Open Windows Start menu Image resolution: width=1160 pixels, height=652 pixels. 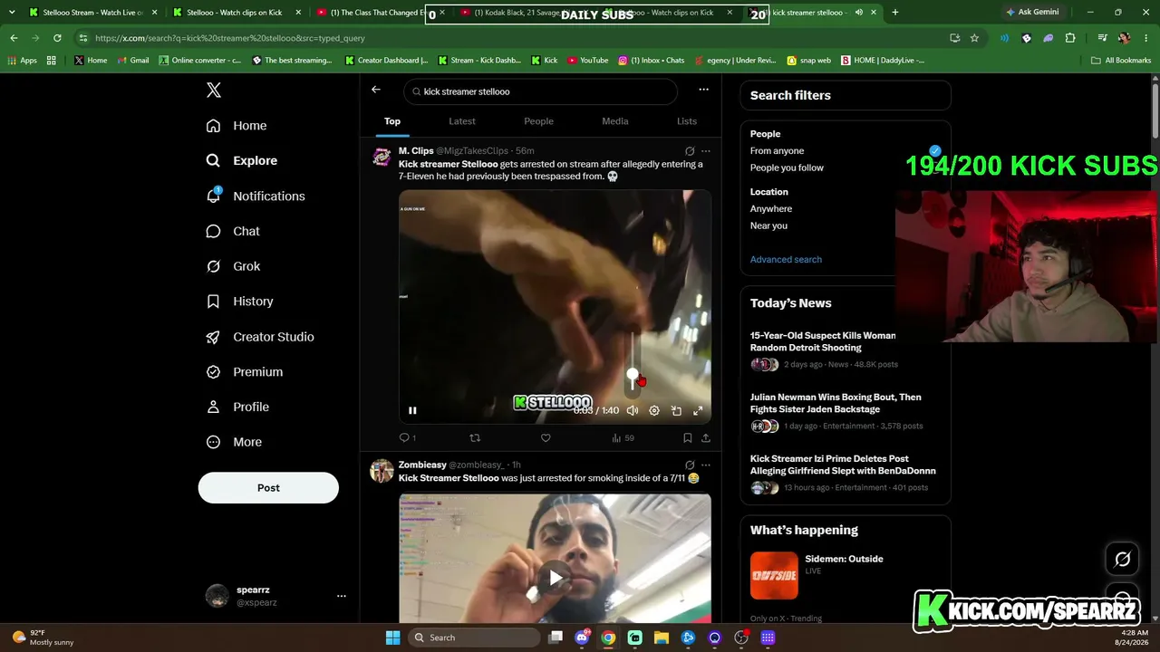392,638
